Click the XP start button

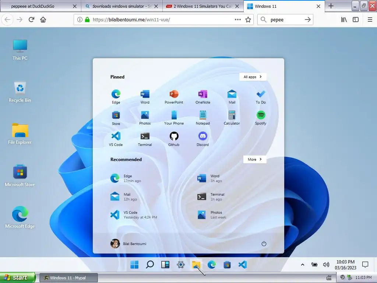(x=18, y=278)
